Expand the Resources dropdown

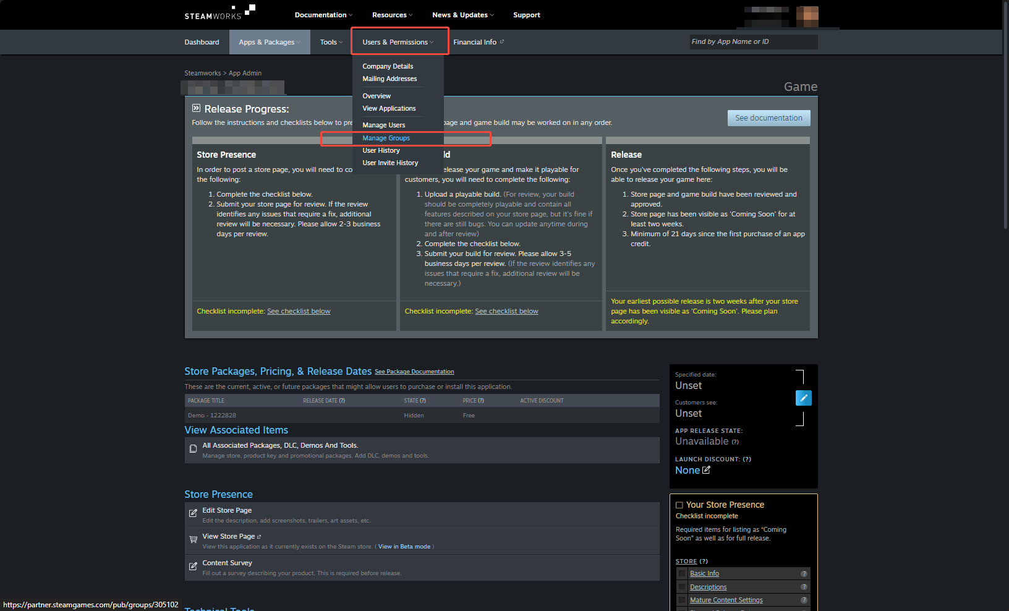click(x=392, y=14)
